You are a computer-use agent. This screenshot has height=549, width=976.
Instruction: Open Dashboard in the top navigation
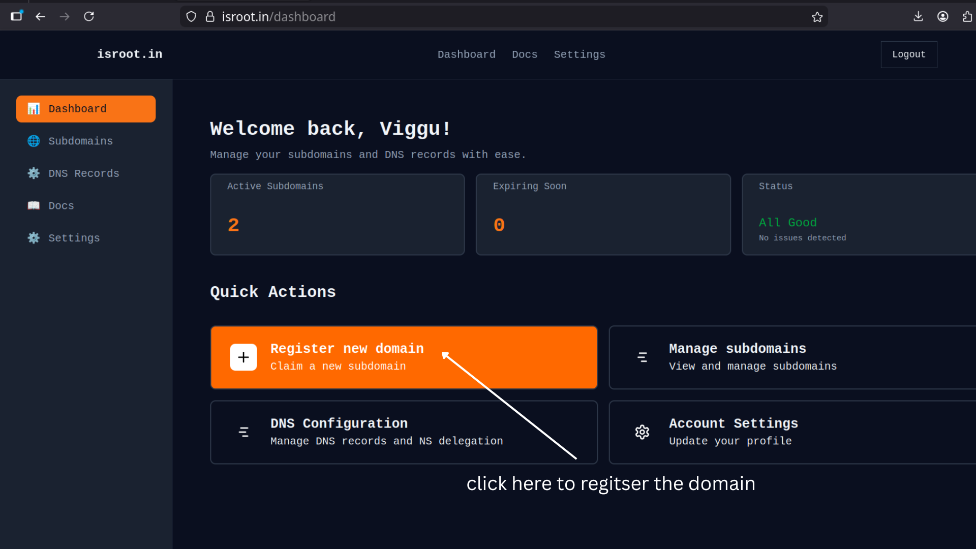pos(466,54)
